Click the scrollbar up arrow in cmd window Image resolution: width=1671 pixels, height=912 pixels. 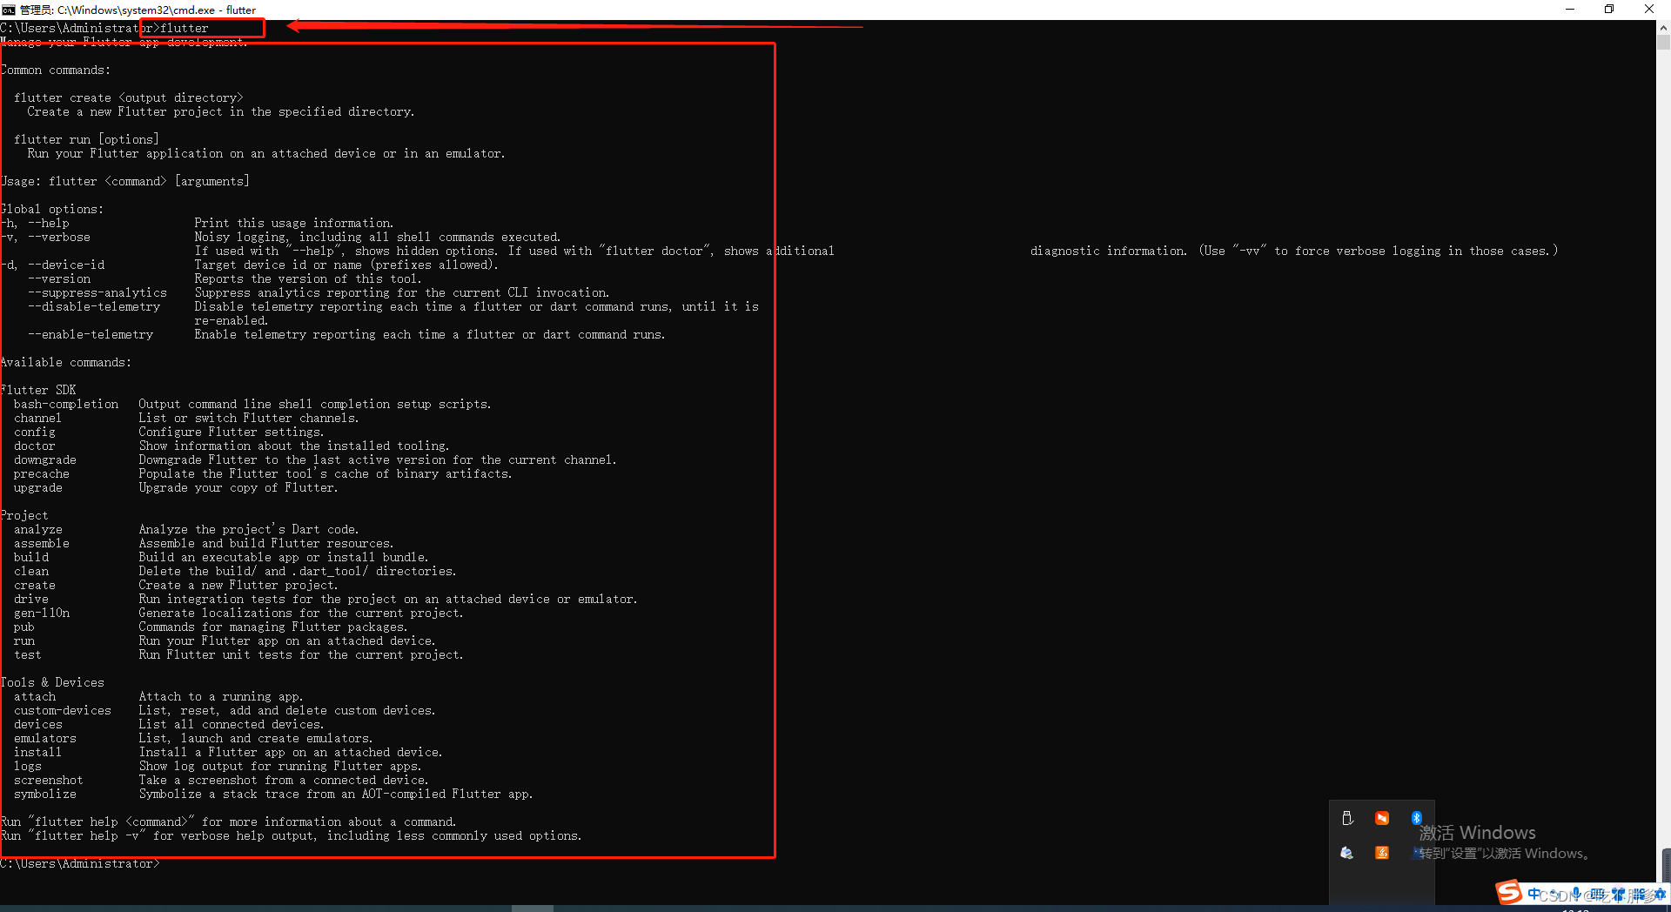(x=1663, y=27)
